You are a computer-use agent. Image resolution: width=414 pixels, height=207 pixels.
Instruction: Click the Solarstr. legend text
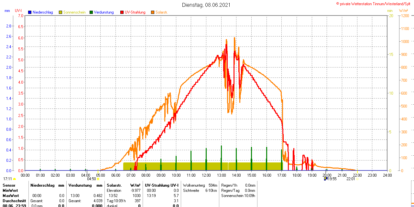click(162, 12)
